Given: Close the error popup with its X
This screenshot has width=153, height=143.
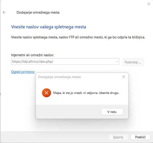Looking at the screenshot, I should [124, 77].
